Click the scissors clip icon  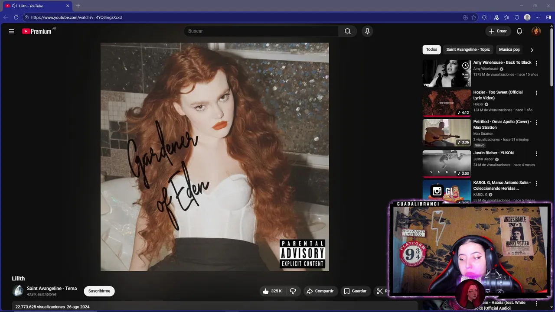(380, 291)
